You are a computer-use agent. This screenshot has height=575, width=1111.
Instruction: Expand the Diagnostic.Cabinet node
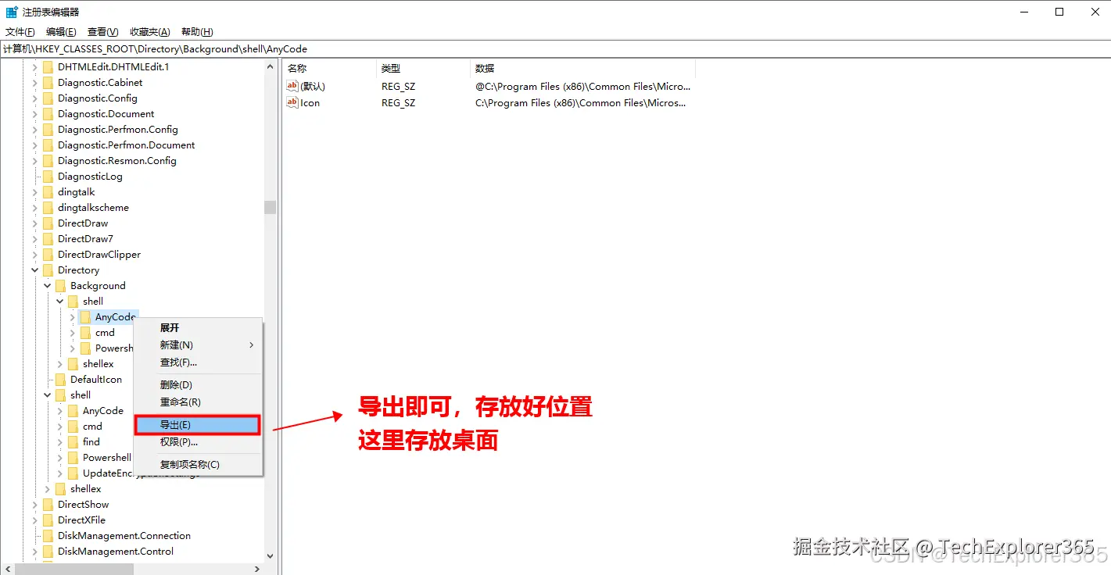coord(34,82)
